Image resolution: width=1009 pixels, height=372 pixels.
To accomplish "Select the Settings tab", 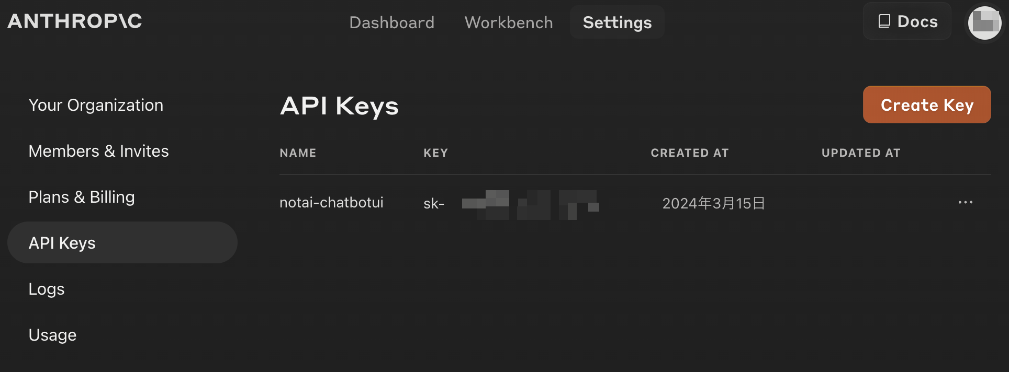I will click(x=617, y=22).
